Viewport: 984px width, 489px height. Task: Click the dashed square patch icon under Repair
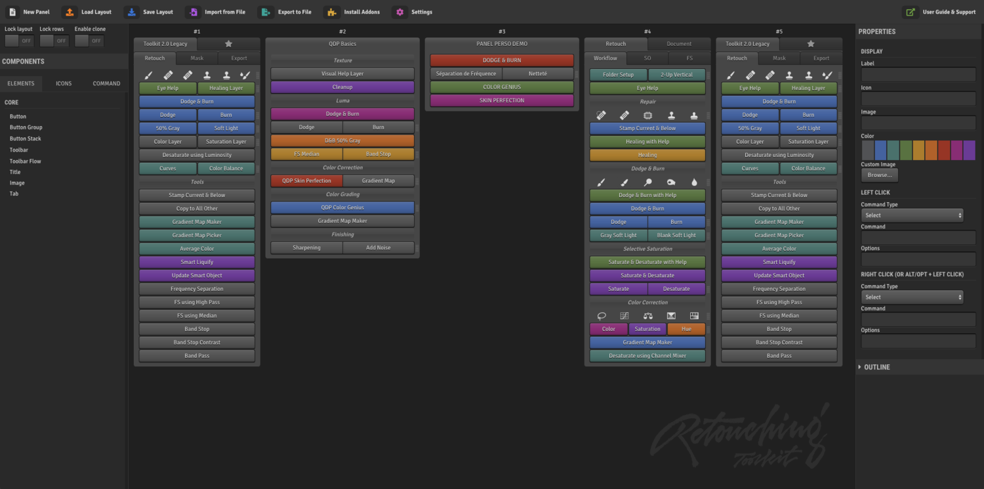(647, 115)
